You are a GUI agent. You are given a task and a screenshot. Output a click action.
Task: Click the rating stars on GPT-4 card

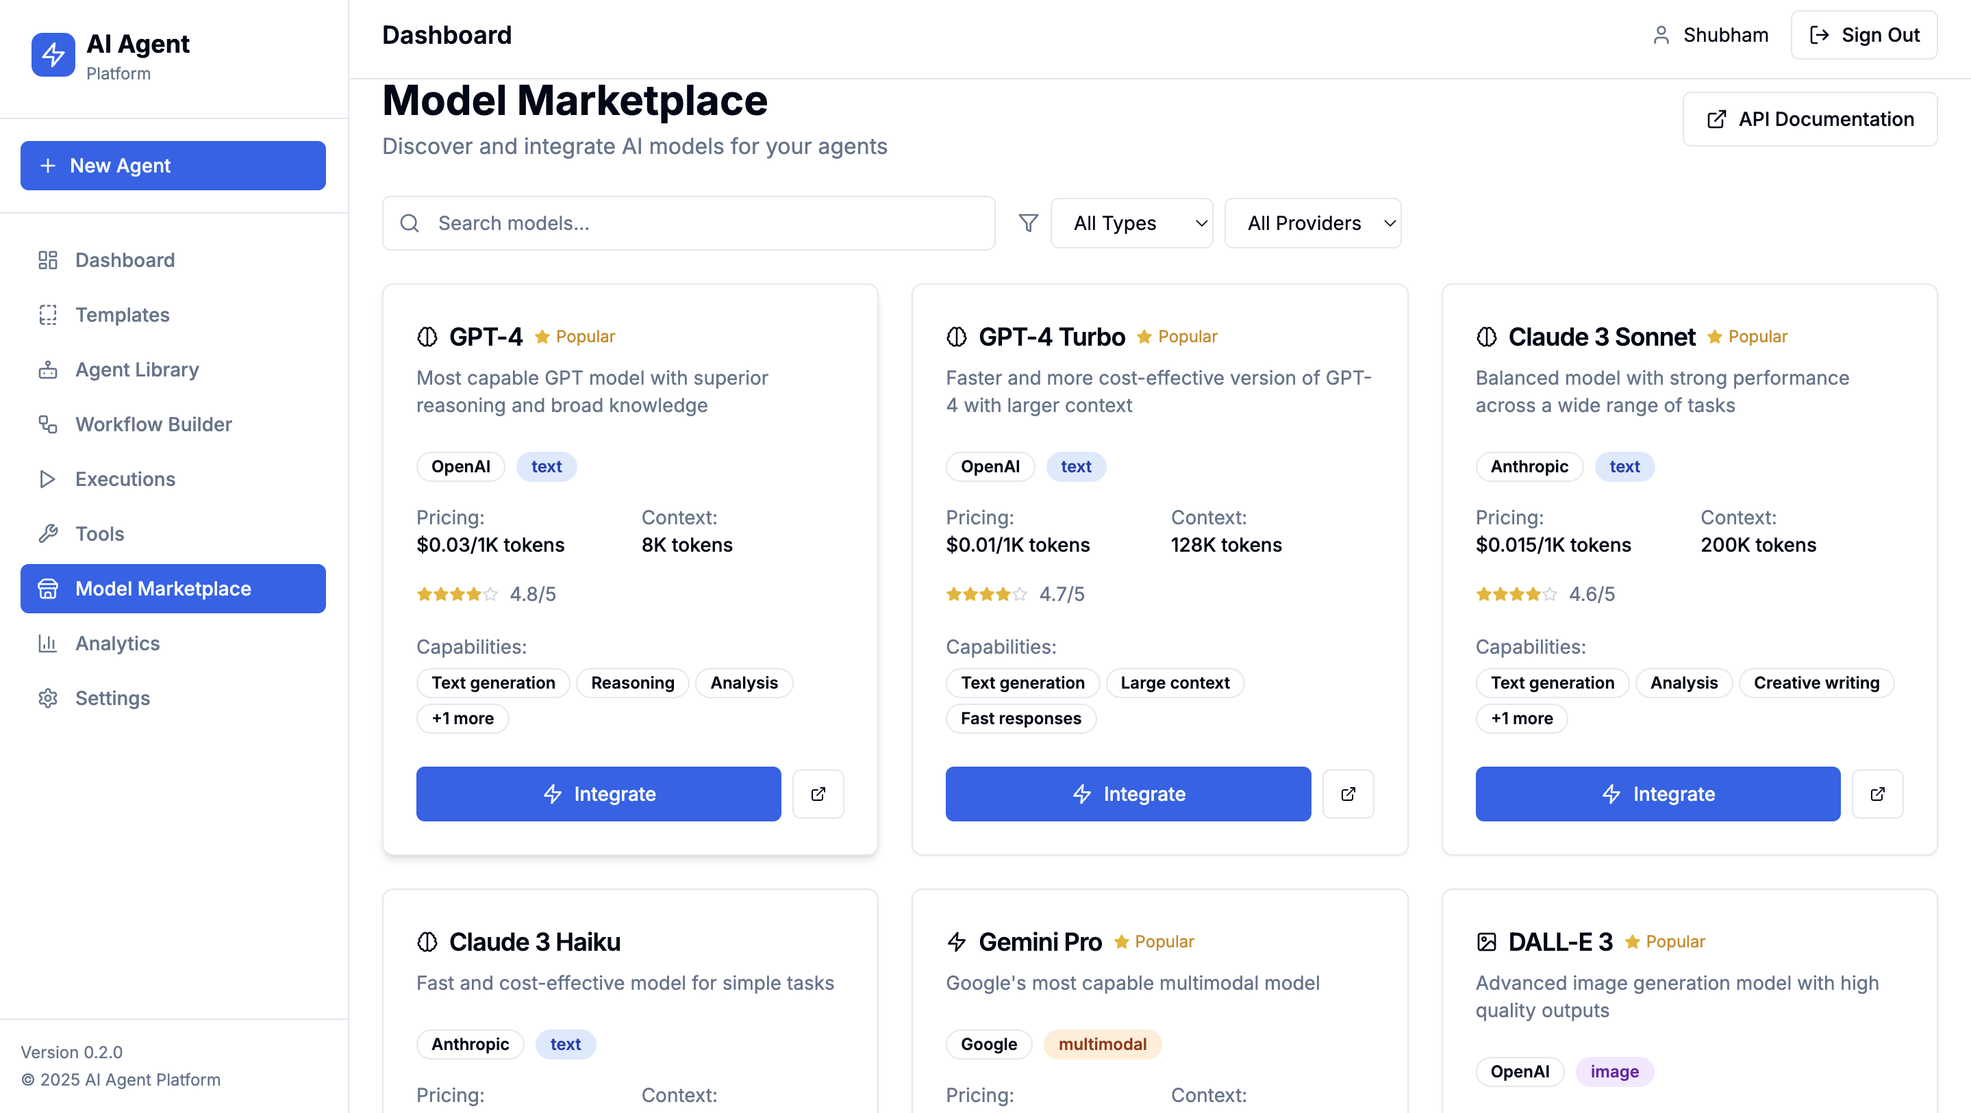(457, 594)
